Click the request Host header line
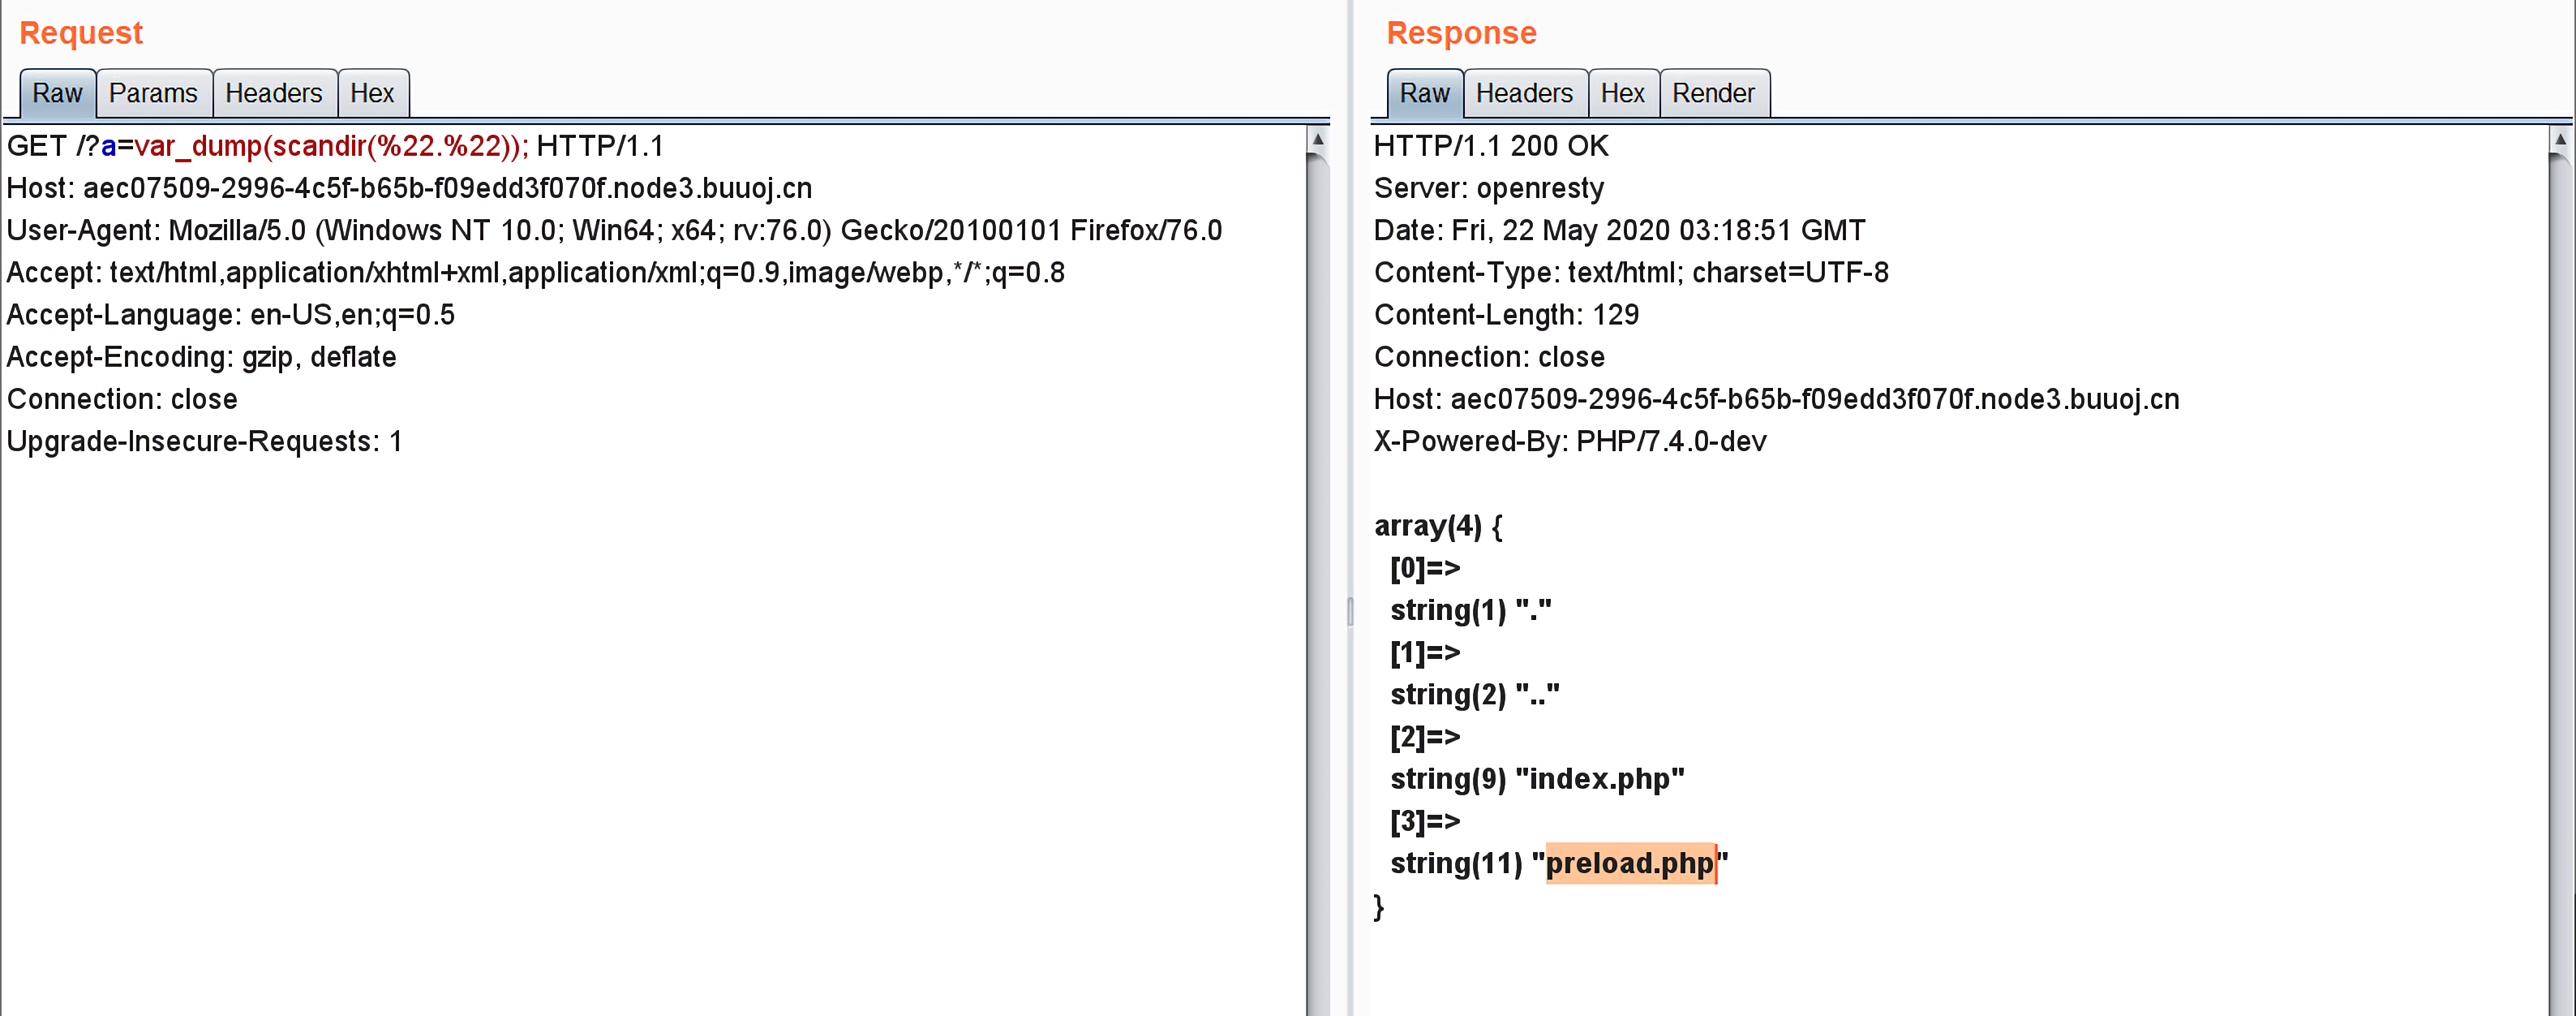 pos(409,188)
